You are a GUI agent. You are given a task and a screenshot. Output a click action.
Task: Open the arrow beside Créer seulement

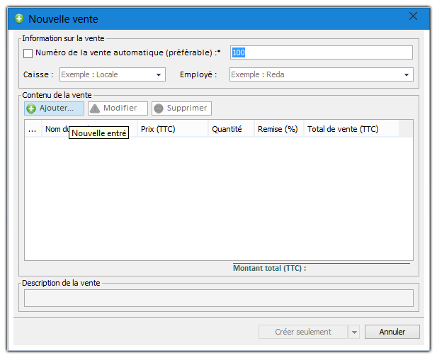[x=355, y=332]
